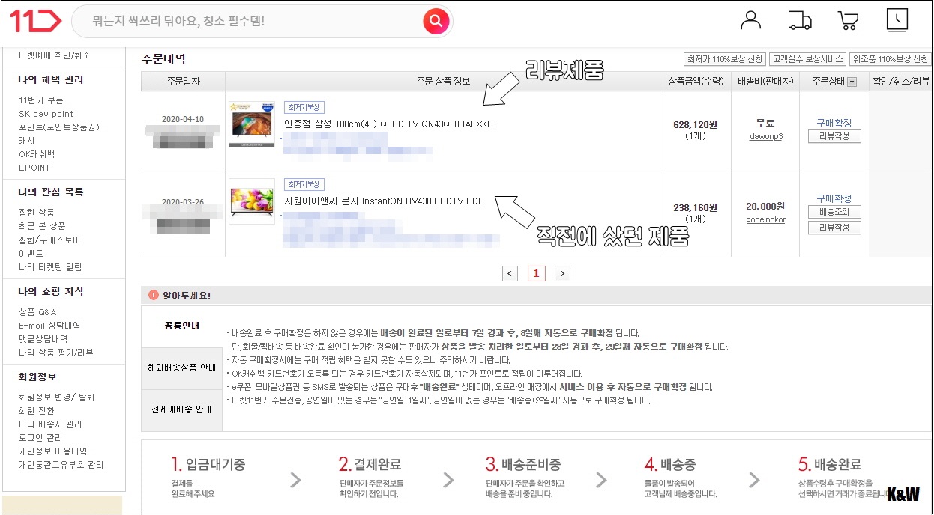This screenshot has height=515, width=934.
Task: Open 티켓예매 확인/취소 menu
Action: coord(55,55)
